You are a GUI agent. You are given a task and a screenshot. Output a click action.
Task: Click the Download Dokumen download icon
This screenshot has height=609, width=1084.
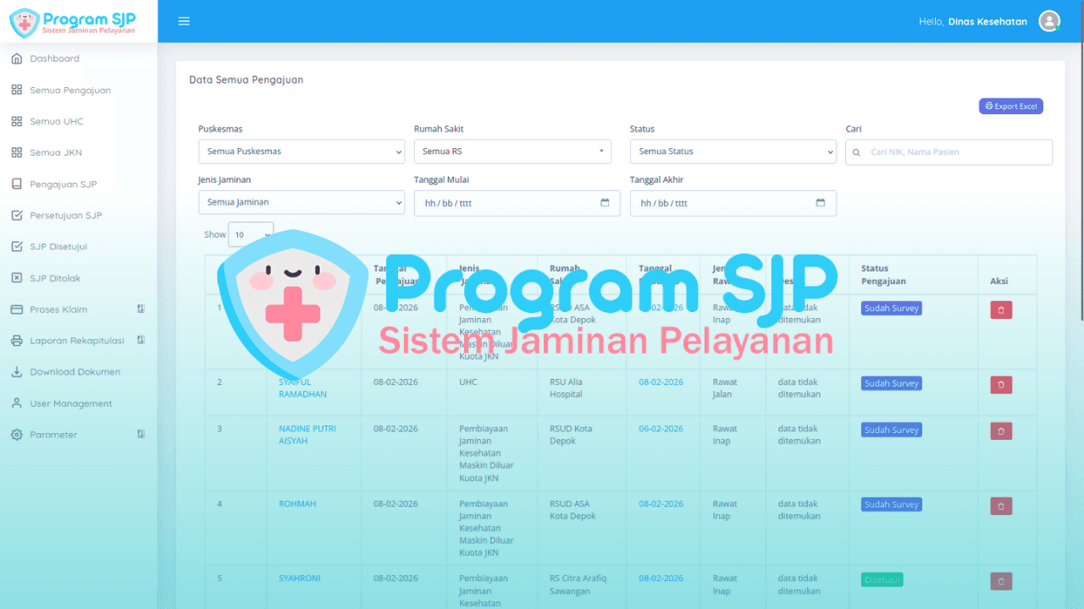point(19,371)
